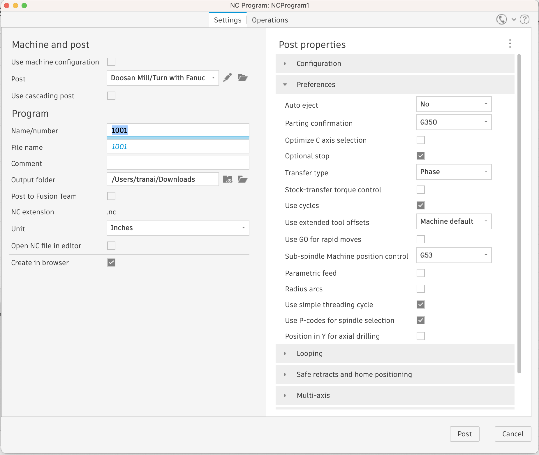
Task: Click inside the Comment field
Action: [178, 163]
